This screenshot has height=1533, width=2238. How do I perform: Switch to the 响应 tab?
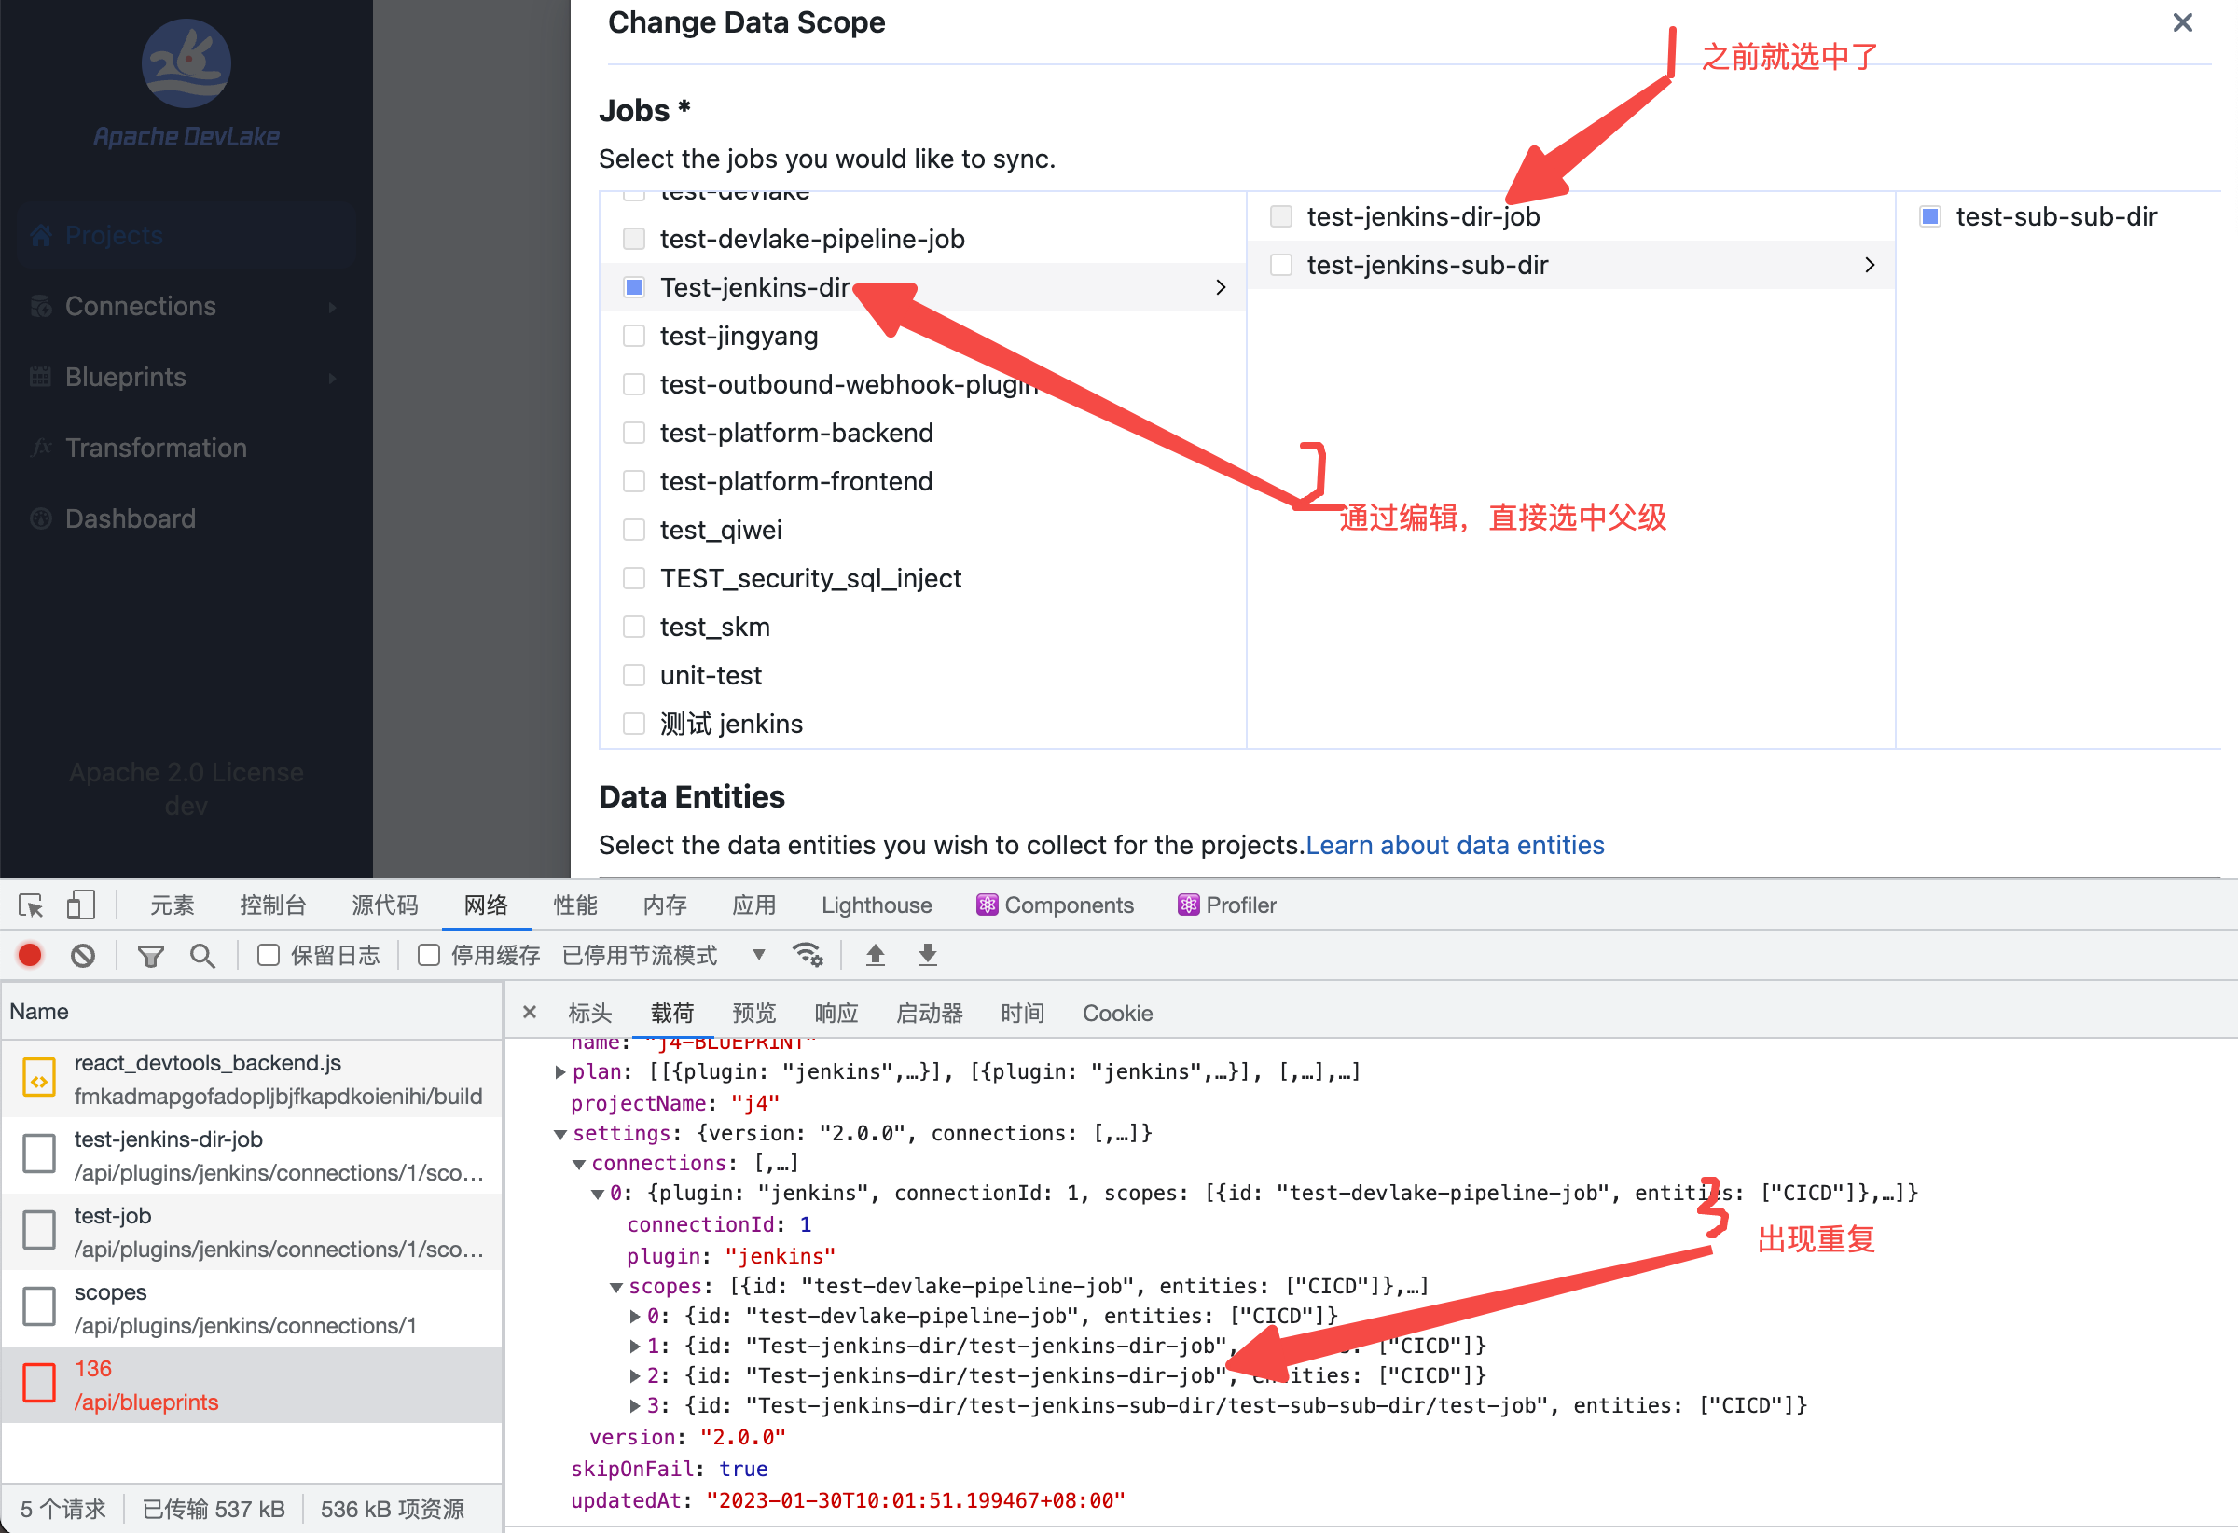pyautogui.click(x=835, y=1012)
